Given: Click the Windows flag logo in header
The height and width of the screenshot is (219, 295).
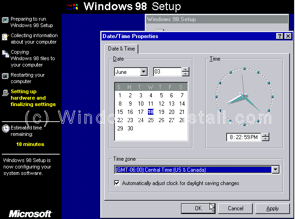Looking at the screenshot, I should [x=72, y=7].
